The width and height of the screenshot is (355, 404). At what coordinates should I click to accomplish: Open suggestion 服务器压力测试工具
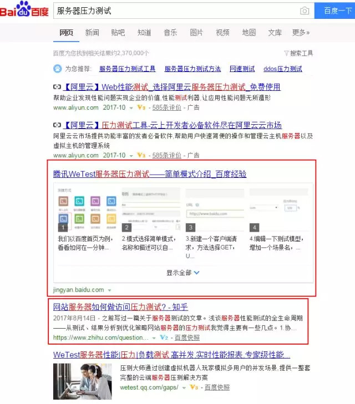(128, 69)
